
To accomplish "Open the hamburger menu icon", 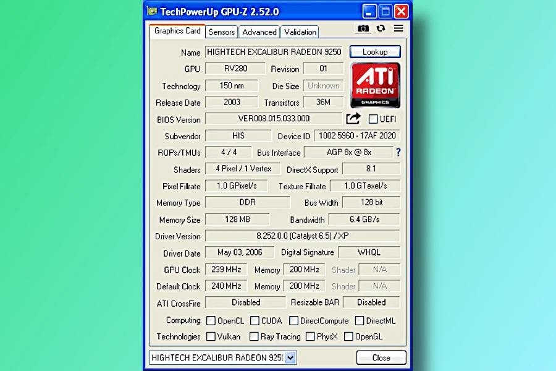I will click(x=398, y=28).
